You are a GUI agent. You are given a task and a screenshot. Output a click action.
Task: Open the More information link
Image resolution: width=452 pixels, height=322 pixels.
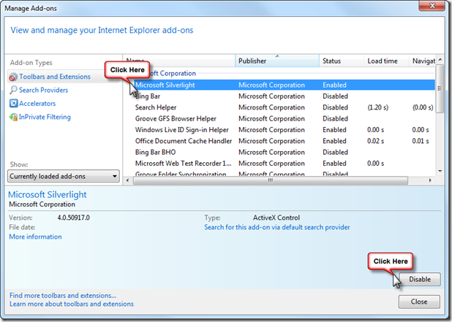[x=35, y=237]
